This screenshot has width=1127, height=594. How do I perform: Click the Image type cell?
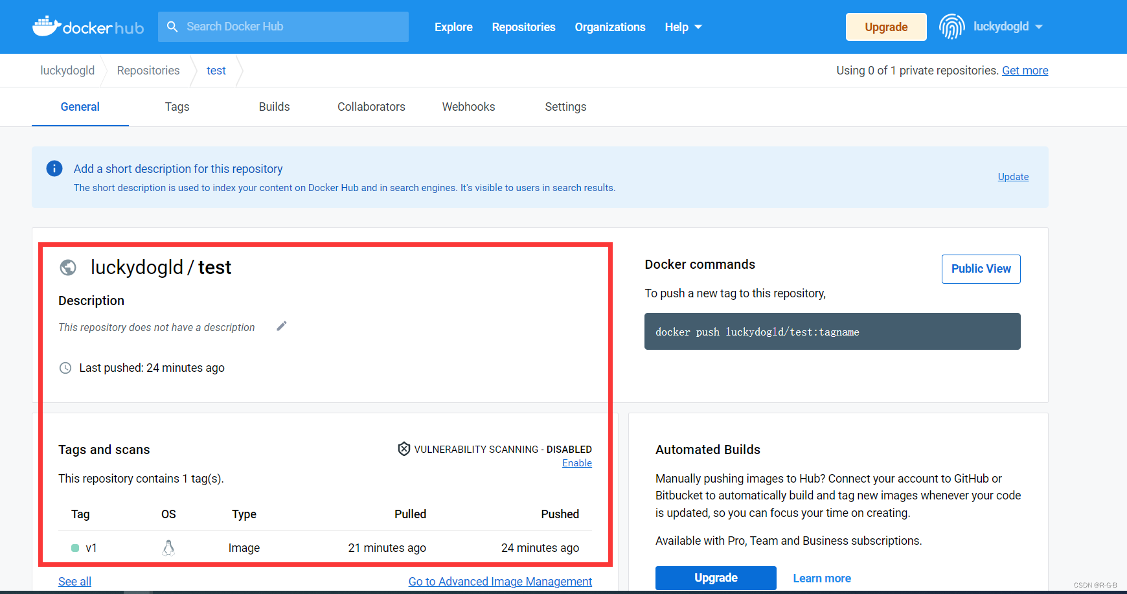pyautogui.click(x=244, y=548)
